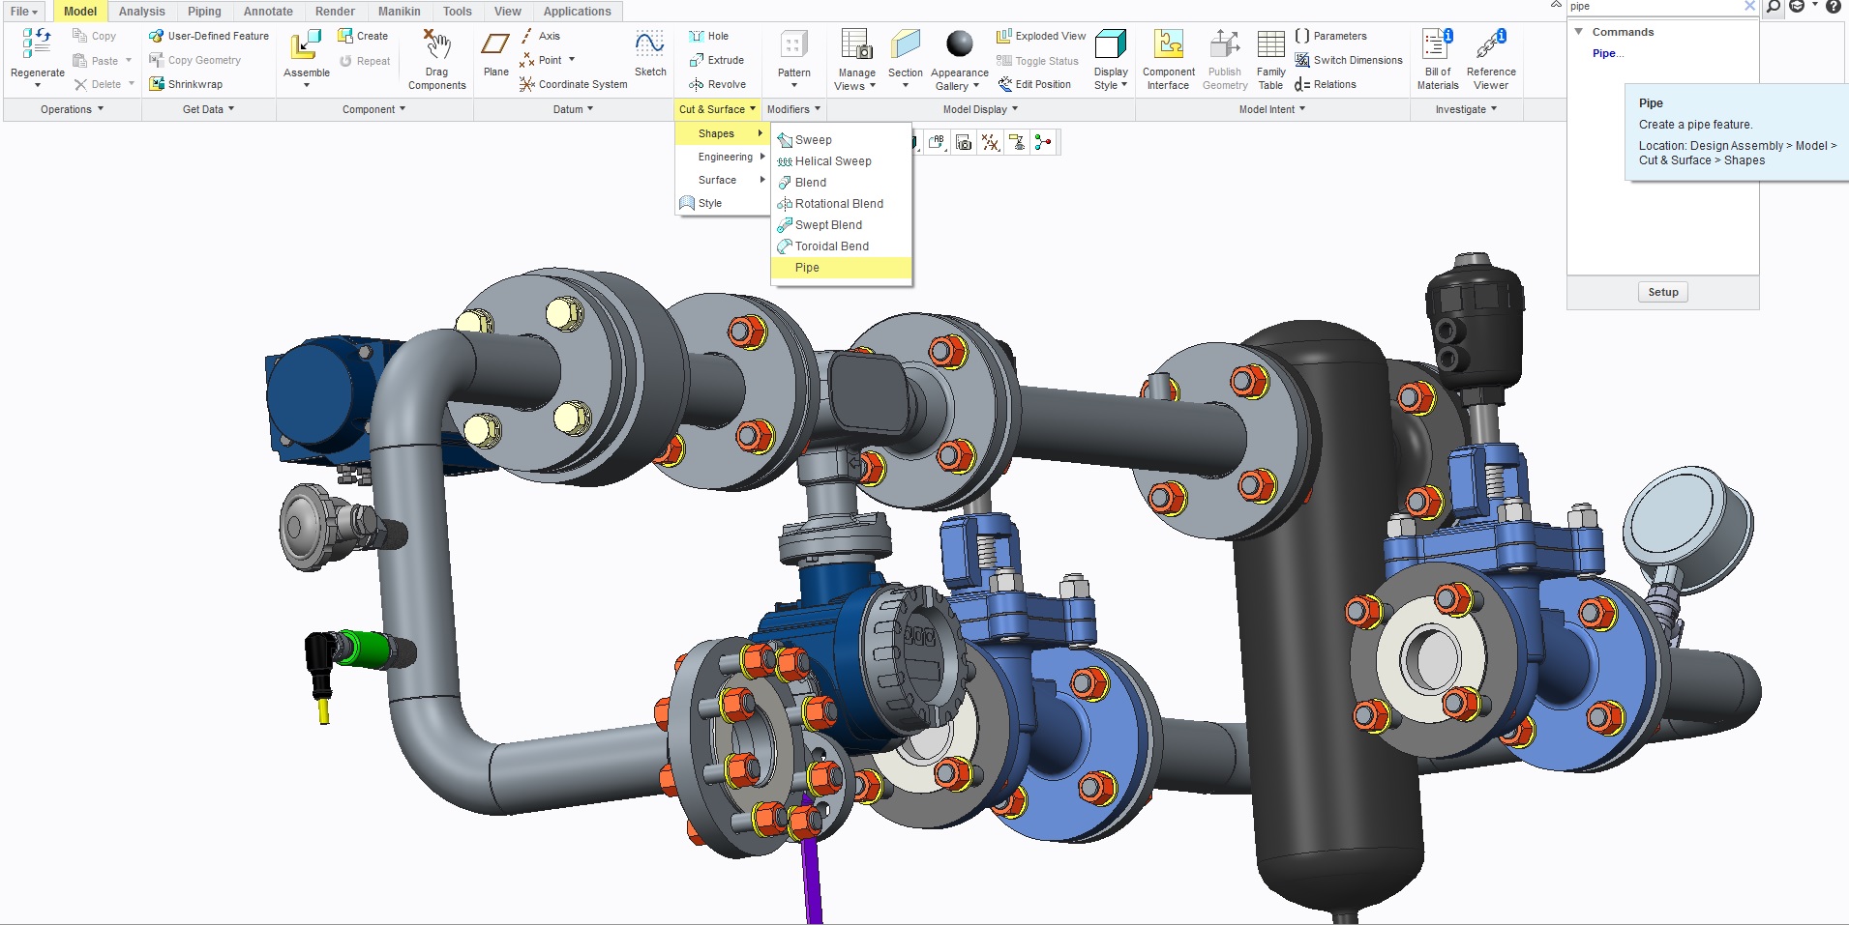This screenshot has width=1849, height=925.
Task: Switch to the Piping ribbon tab
Action: coord(204,12)
